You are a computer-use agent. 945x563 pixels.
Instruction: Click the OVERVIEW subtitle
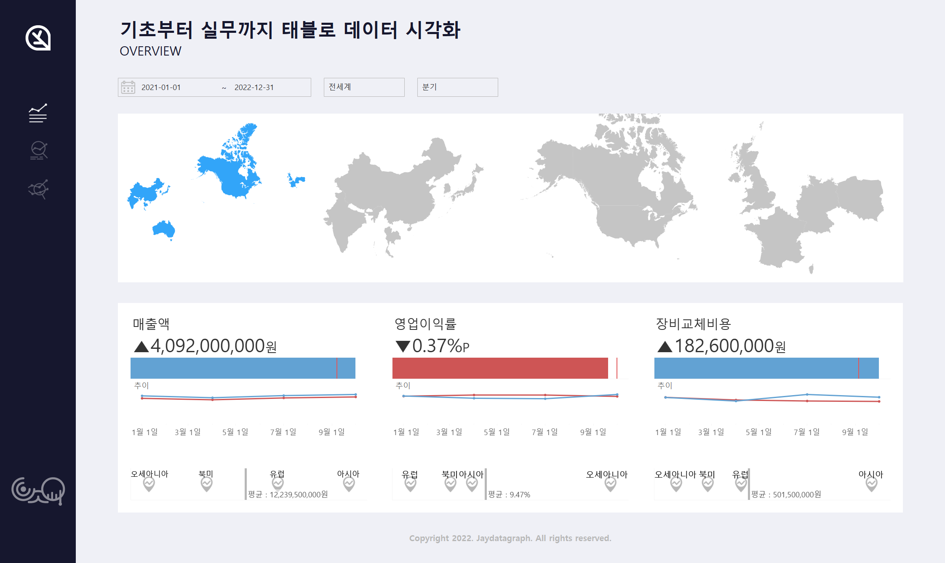pos(150,51)
